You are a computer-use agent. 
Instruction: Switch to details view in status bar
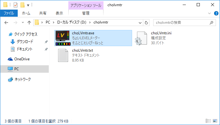point(208,121)
